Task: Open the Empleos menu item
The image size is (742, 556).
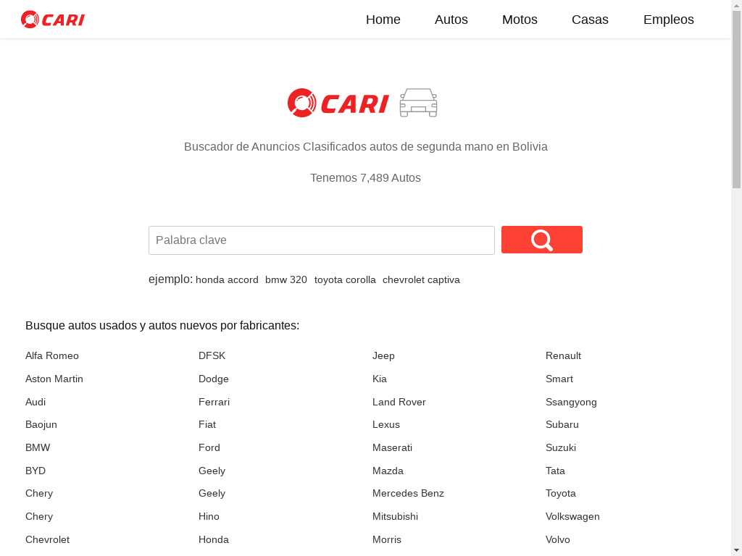Action: (668, 20)
